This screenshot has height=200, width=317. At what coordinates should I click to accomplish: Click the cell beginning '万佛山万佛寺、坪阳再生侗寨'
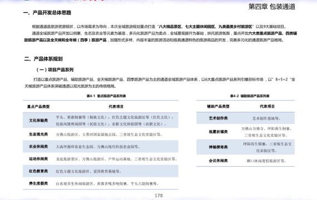pyautogui.click(x=266, y=132)
